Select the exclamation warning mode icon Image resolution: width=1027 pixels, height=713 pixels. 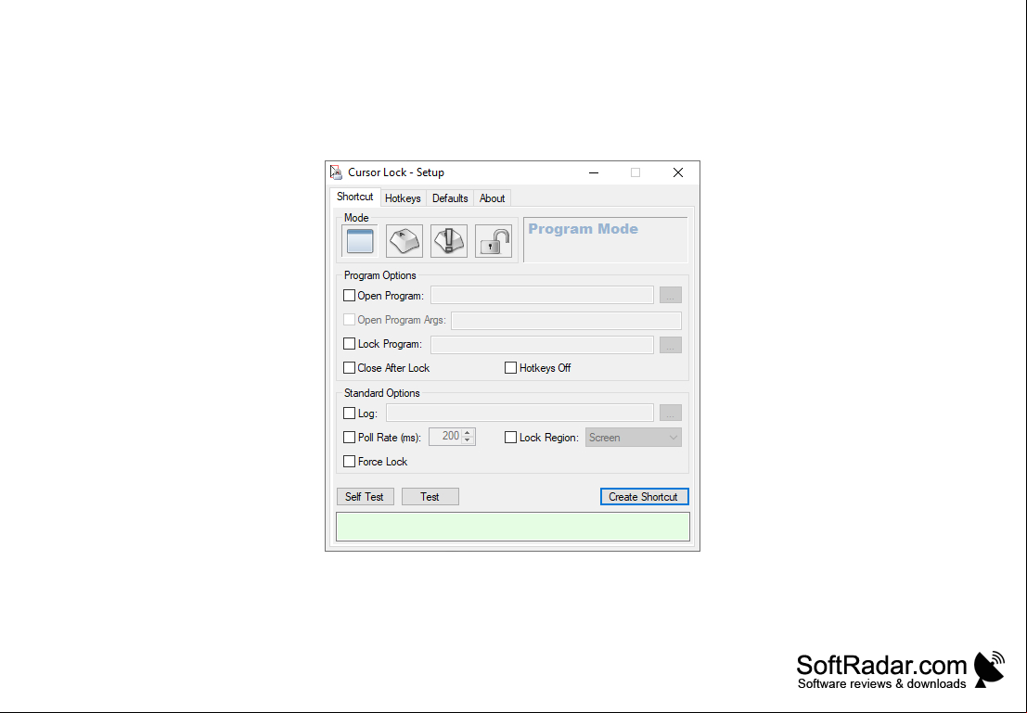tap(449, 241)
